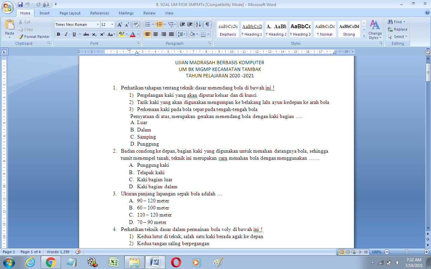Click the Grow Font icon
The height and width of the screenshot is (269, 431).
click(x=120, y=25)
